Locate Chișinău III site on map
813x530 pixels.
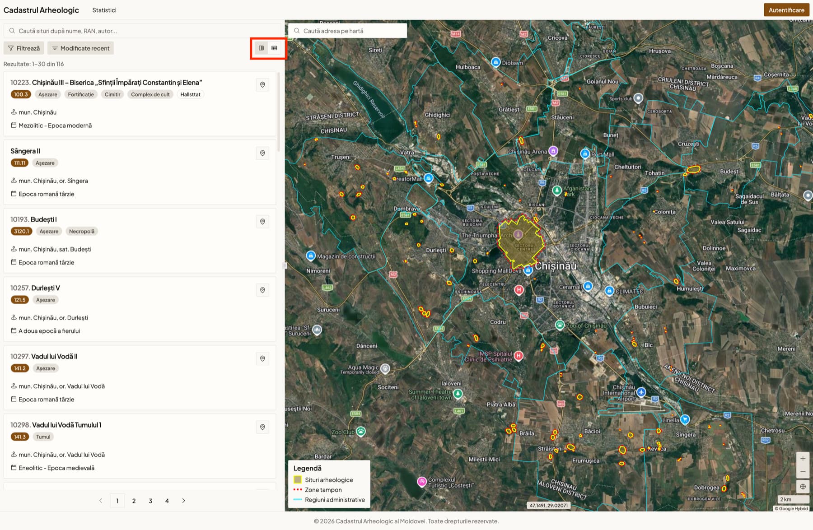[x=262, y=85]
